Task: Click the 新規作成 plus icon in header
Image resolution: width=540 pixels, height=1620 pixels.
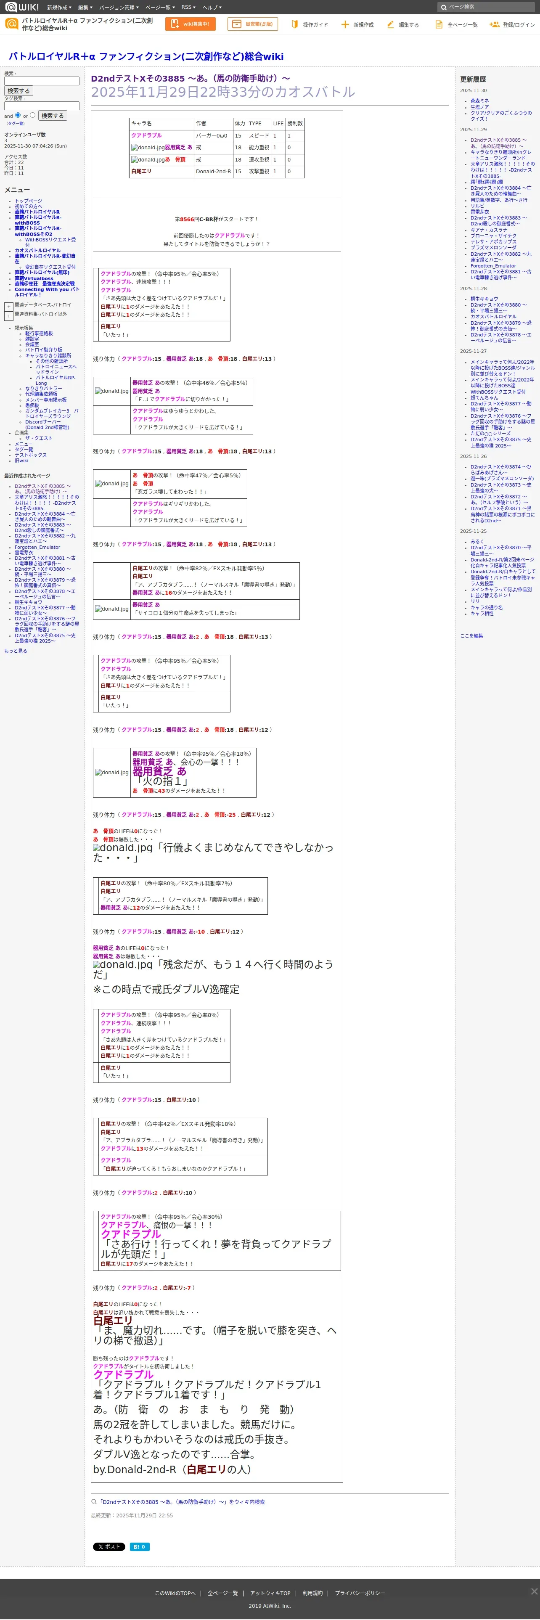Action: click(344, 24)
